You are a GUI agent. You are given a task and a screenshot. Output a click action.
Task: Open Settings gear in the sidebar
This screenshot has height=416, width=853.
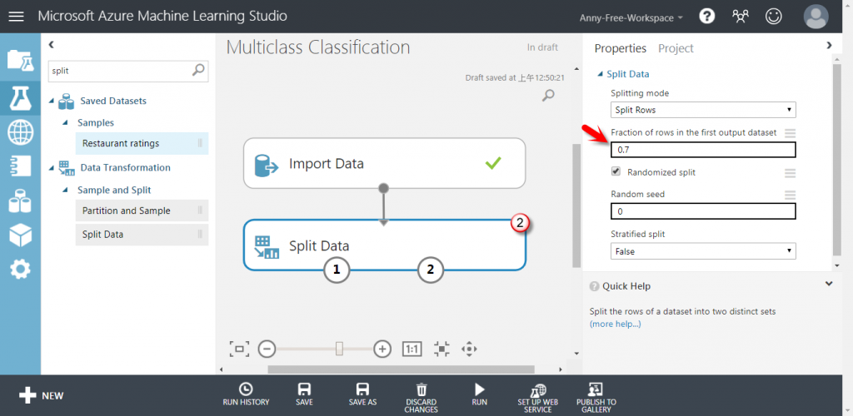click(20, 269)
